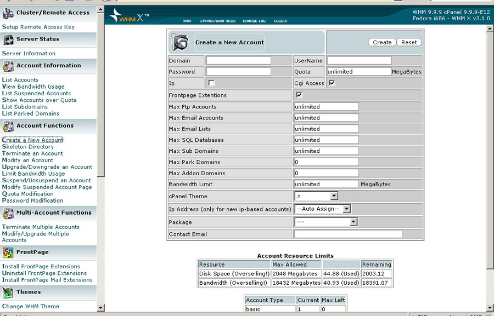Image resolution: width=494 pixels, height=316 pixels.
Task: Uncheck the Cgi Access checkbox
Action: click(332, 83)
